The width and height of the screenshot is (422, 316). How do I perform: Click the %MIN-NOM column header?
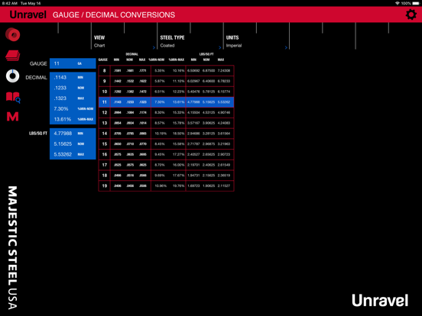157,60
